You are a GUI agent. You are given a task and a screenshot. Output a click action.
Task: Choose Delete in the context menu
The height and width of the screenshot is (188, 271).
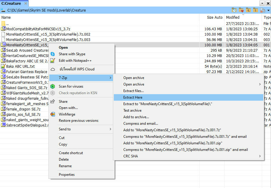point(81,159)
